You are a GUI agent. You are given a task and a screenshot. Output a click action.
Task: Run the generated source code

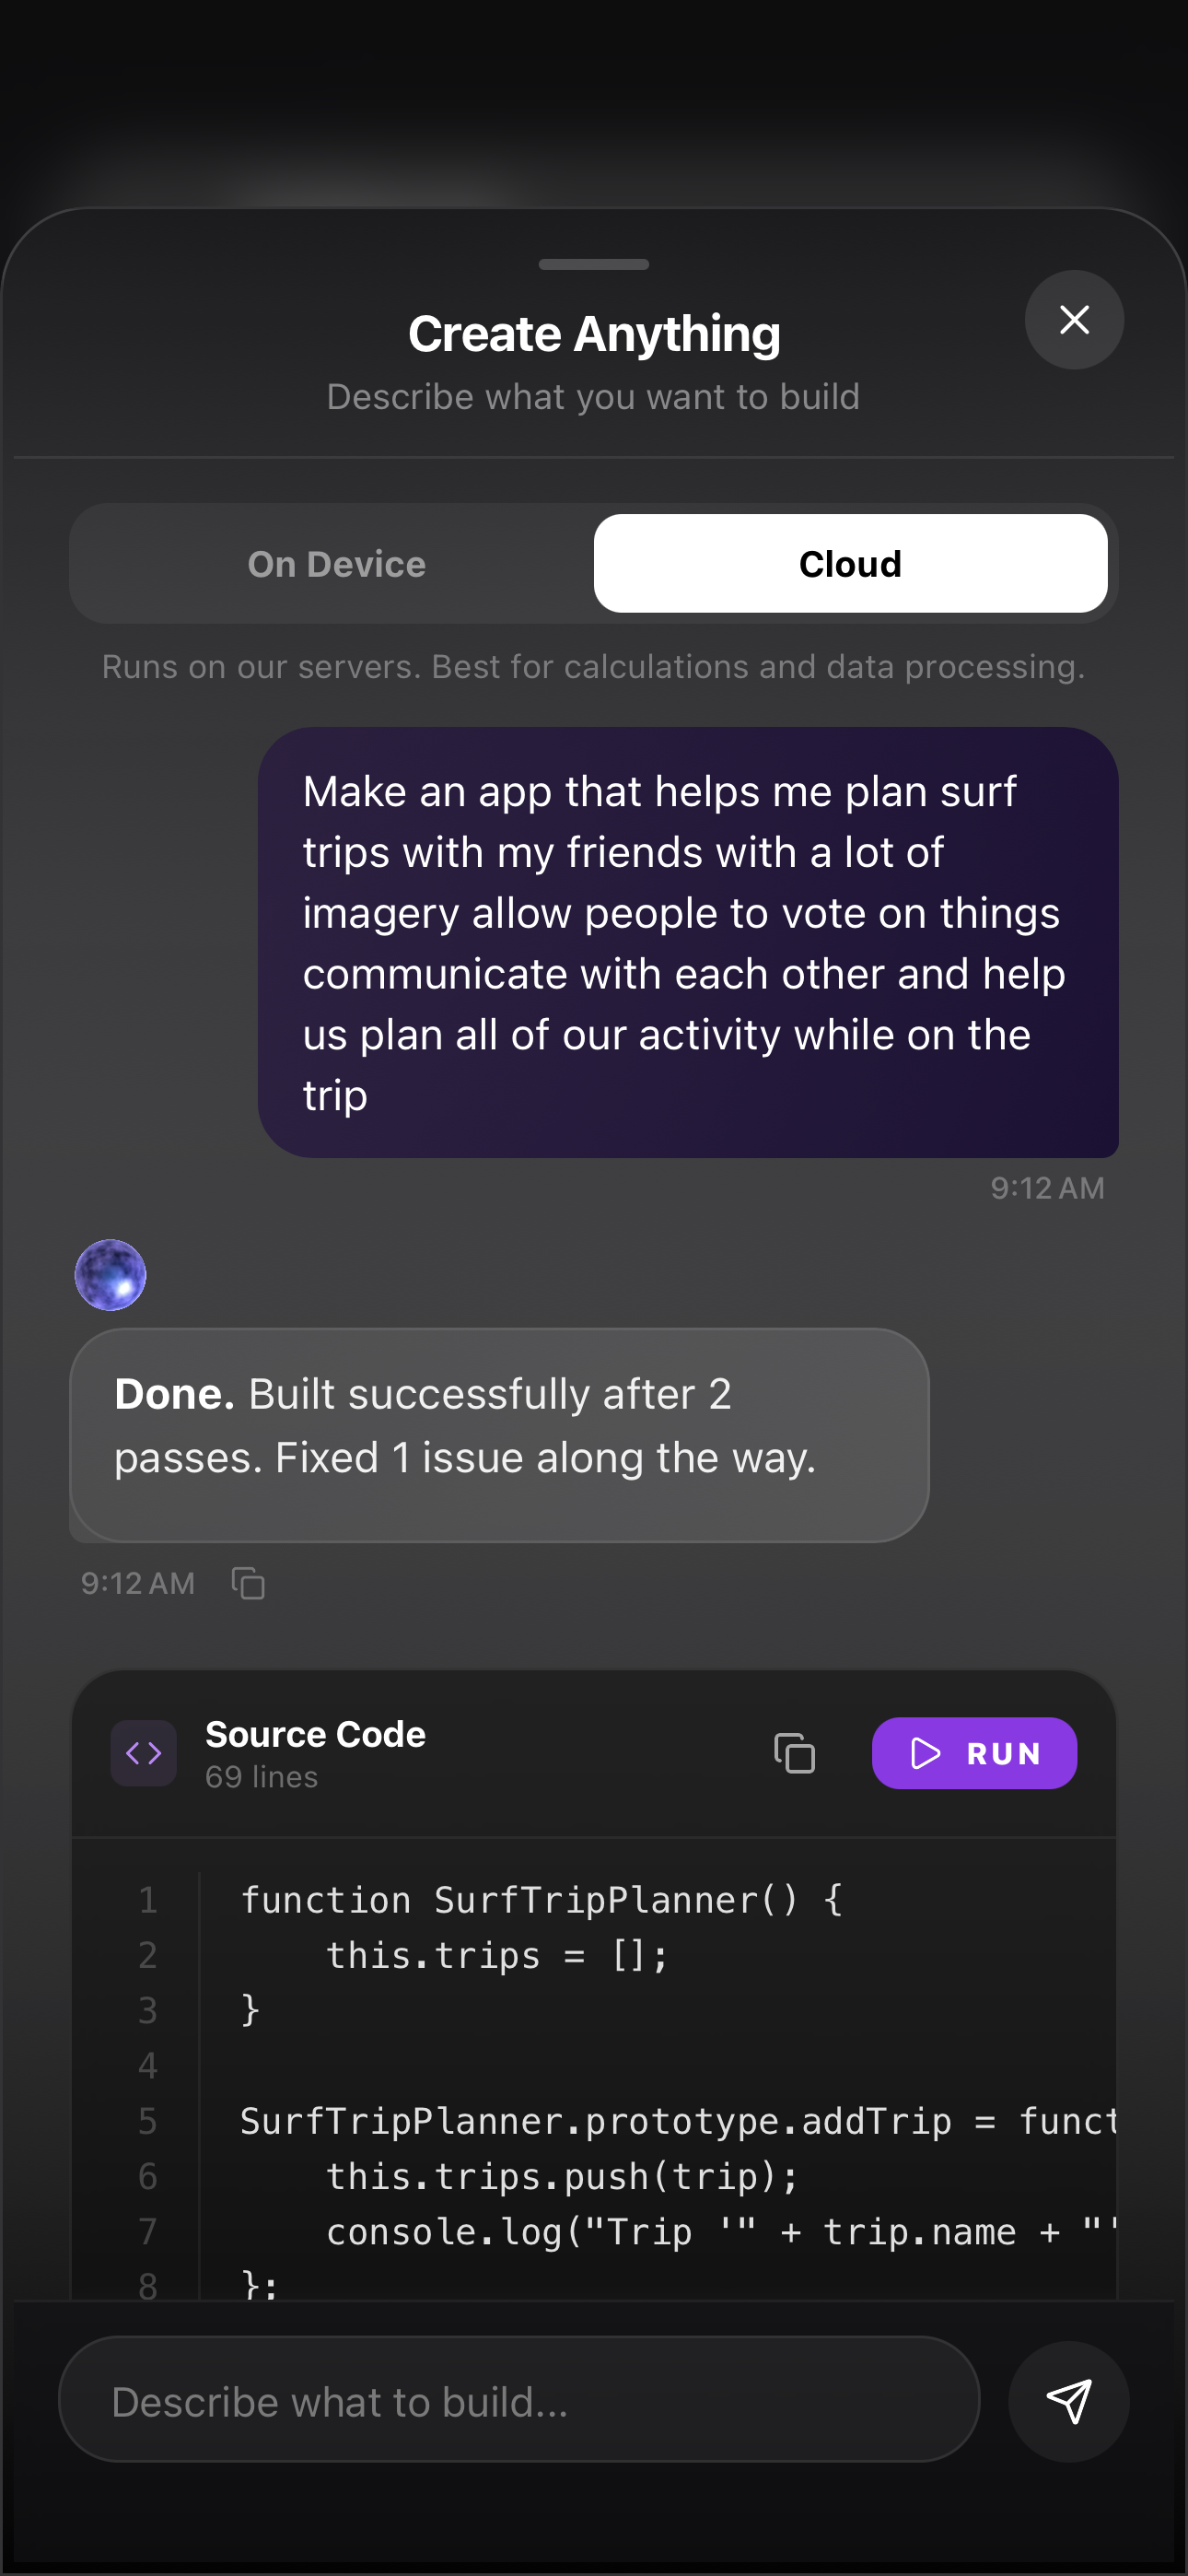[x=974, y=1753]
